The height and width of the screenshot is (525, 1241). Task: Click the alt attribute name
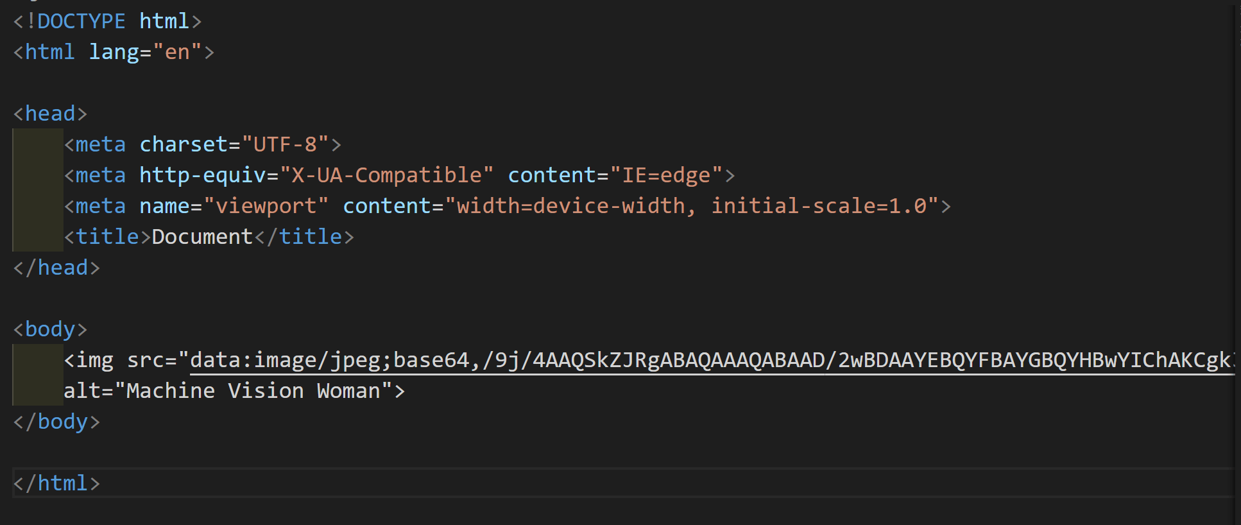(88, 391)
